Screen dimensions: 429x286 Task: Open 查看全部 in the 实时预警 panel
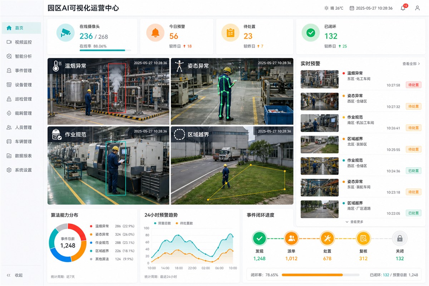coord(411,64)
